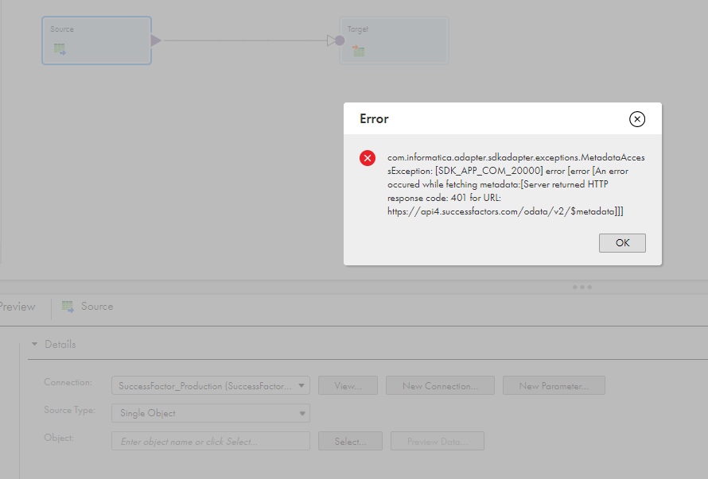This screenshot has height=479, width=708.
Task: Click the New Parameter... button
Action: click(554, 385)
